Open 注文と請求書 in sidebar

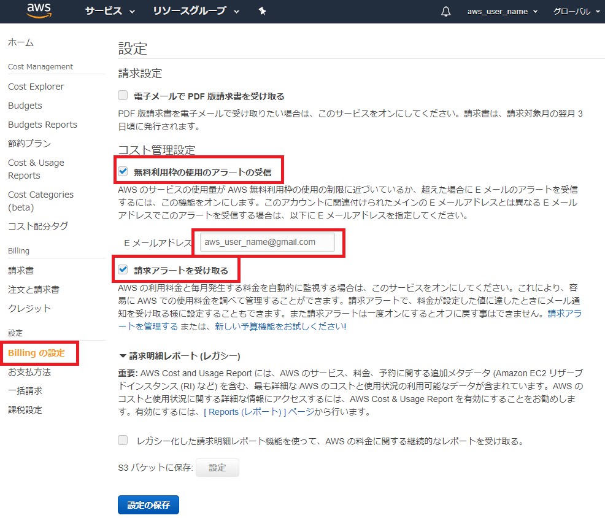pyautogui.click(x=34, y=290)
